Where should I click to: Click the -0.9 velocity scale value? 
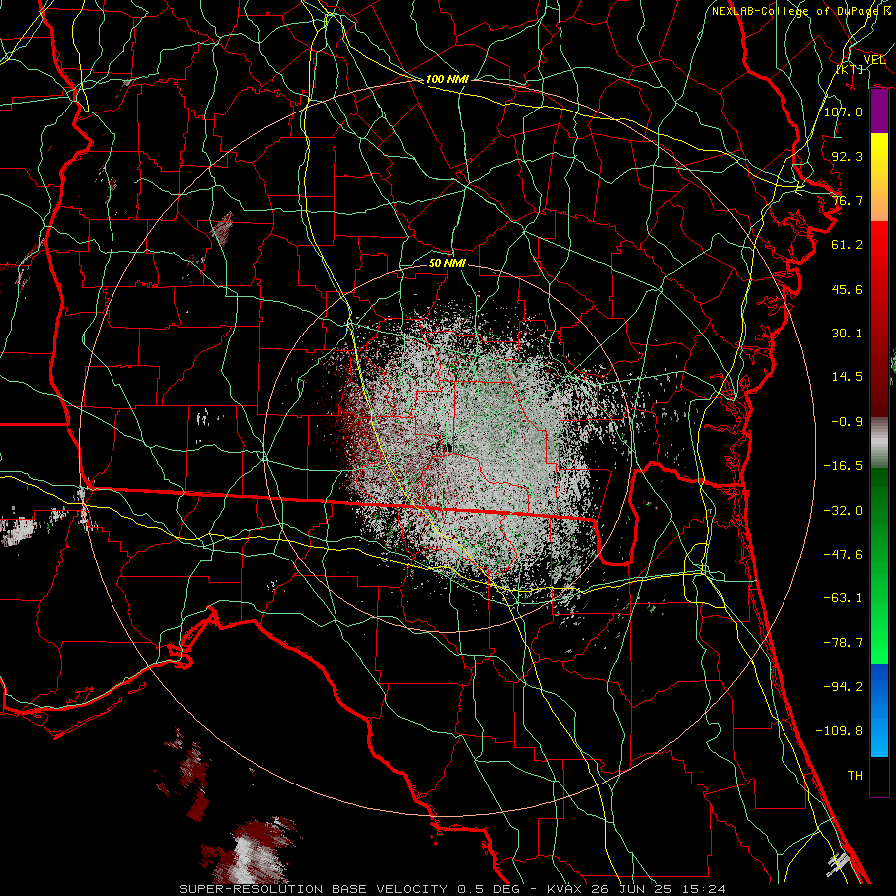847,422
